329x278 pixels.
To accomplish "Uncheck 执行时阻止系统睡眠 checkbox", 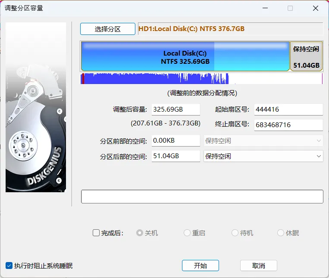I will pos(9,266).
